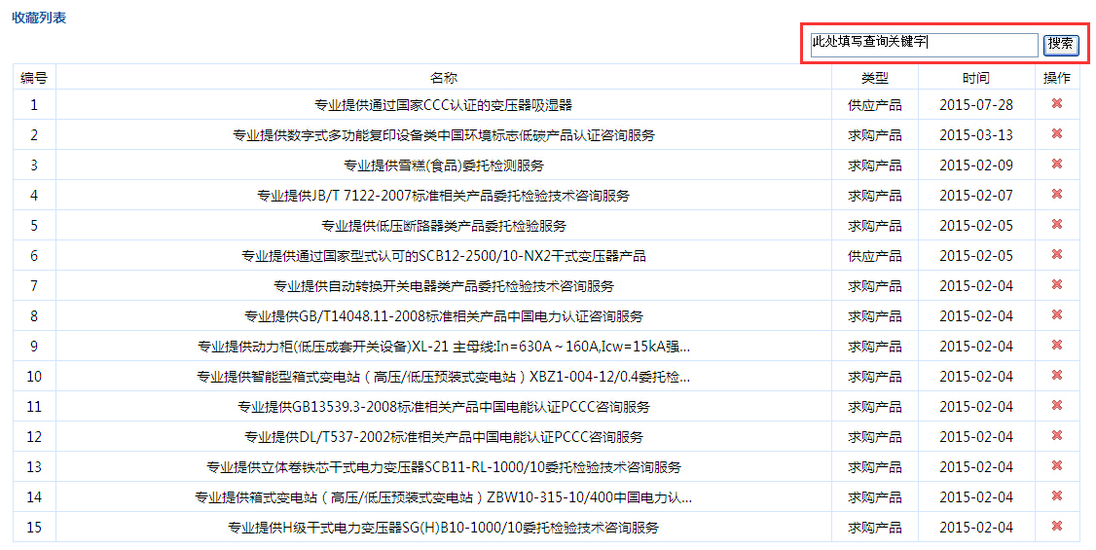The height and width of the screenshot is (550, 1096).
Task: Click the delete X for row 7
Action: coord(1057,285)
